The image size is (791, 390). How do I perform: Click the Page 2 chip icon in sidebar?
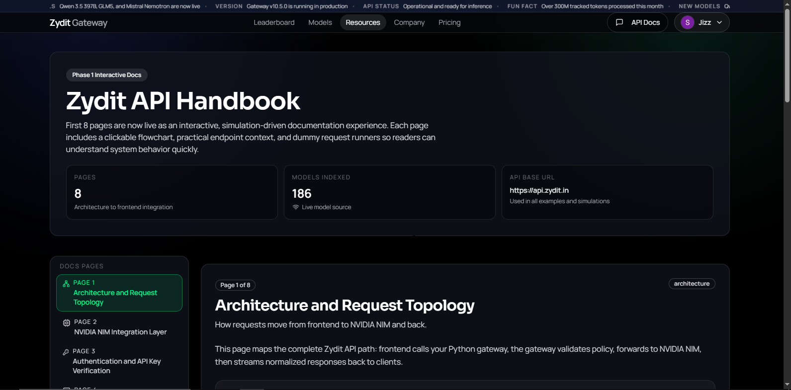(x=67, y=323)
